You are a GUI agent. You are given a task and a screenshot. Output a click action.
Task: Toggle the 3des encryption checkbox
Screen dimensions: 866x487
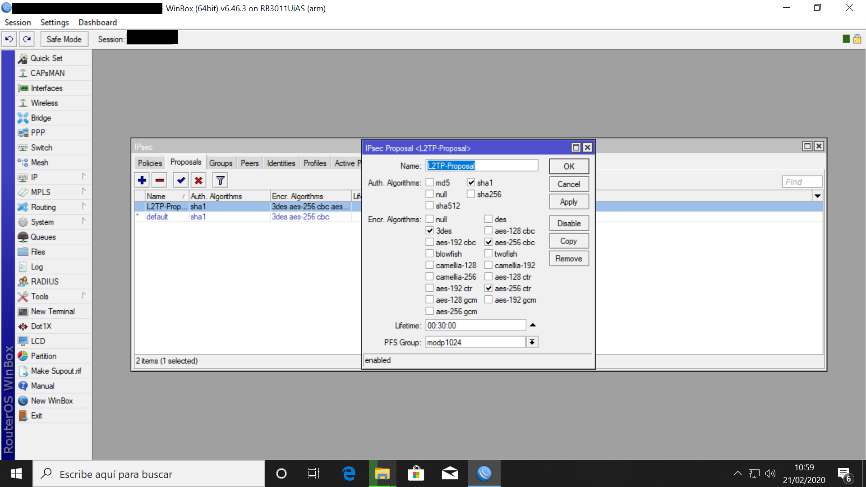429,230
